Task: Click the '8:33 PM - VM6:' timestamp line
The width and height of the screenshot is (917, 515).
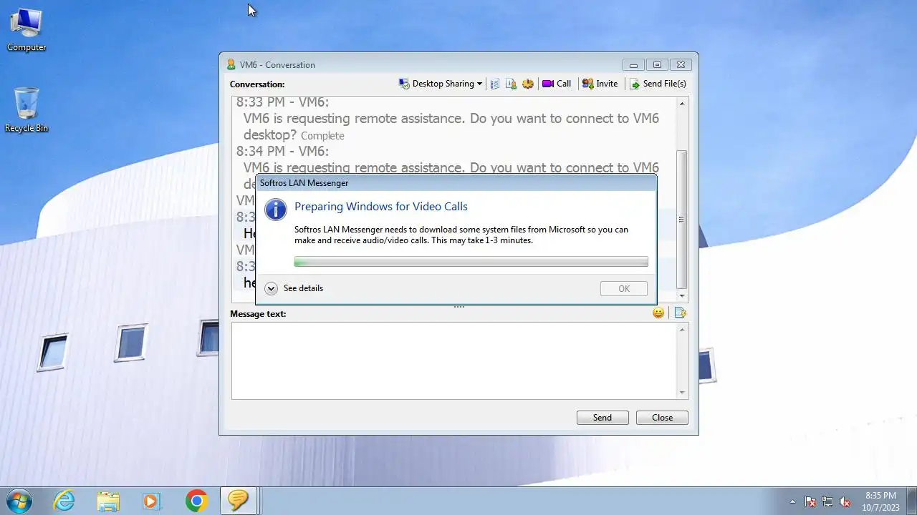Action: coord(282,103)
